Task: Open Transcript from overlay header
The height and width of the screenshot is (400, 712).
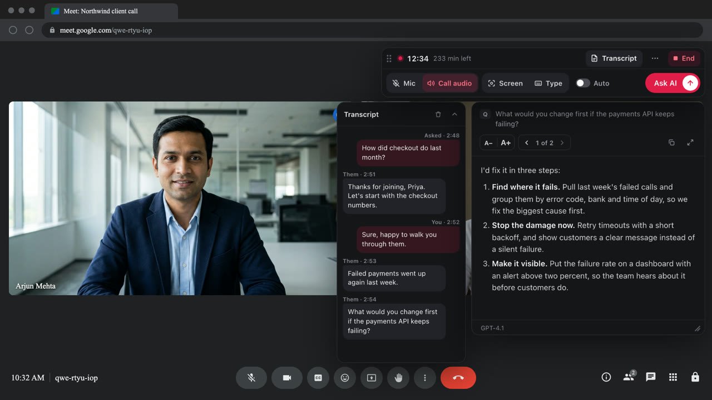Action: pos(614,58)
